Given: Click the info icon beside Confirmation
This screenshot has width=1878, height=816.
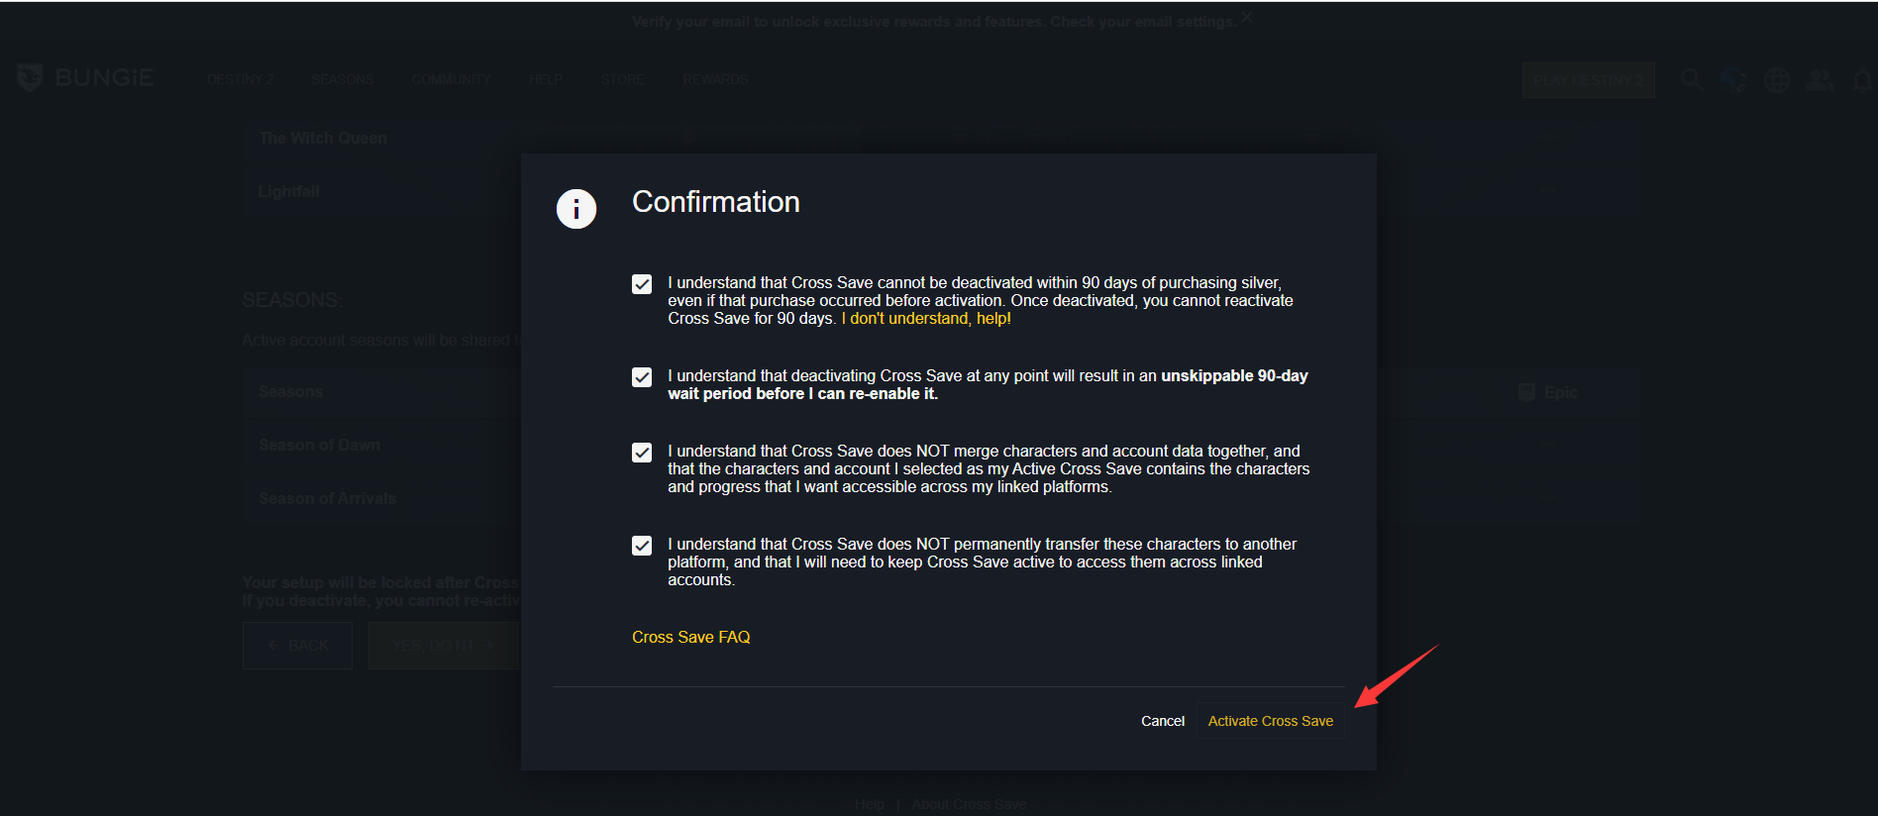Looking at the screenshot, I should 576,209.
